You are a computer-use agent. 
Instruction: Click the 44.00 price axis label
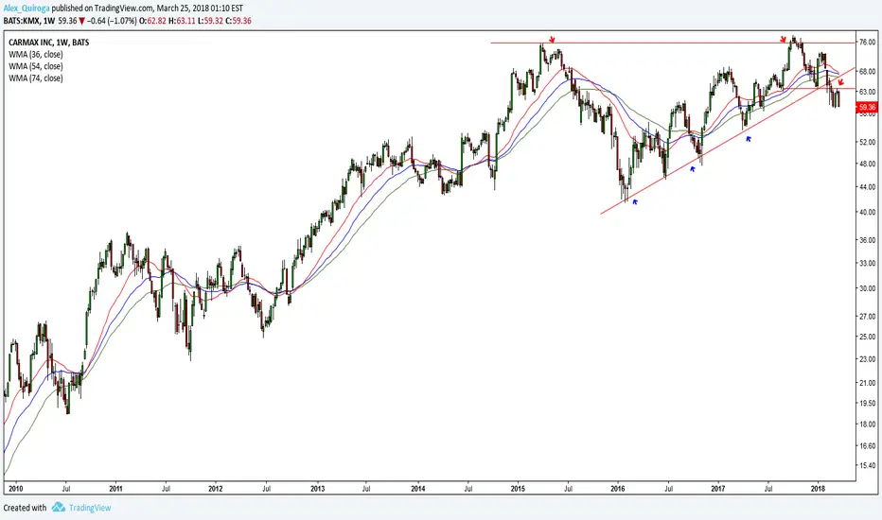click(868, 186)
